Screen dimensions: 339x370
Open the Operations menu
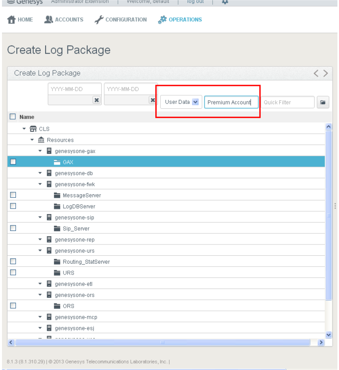(x=180, y=20)
